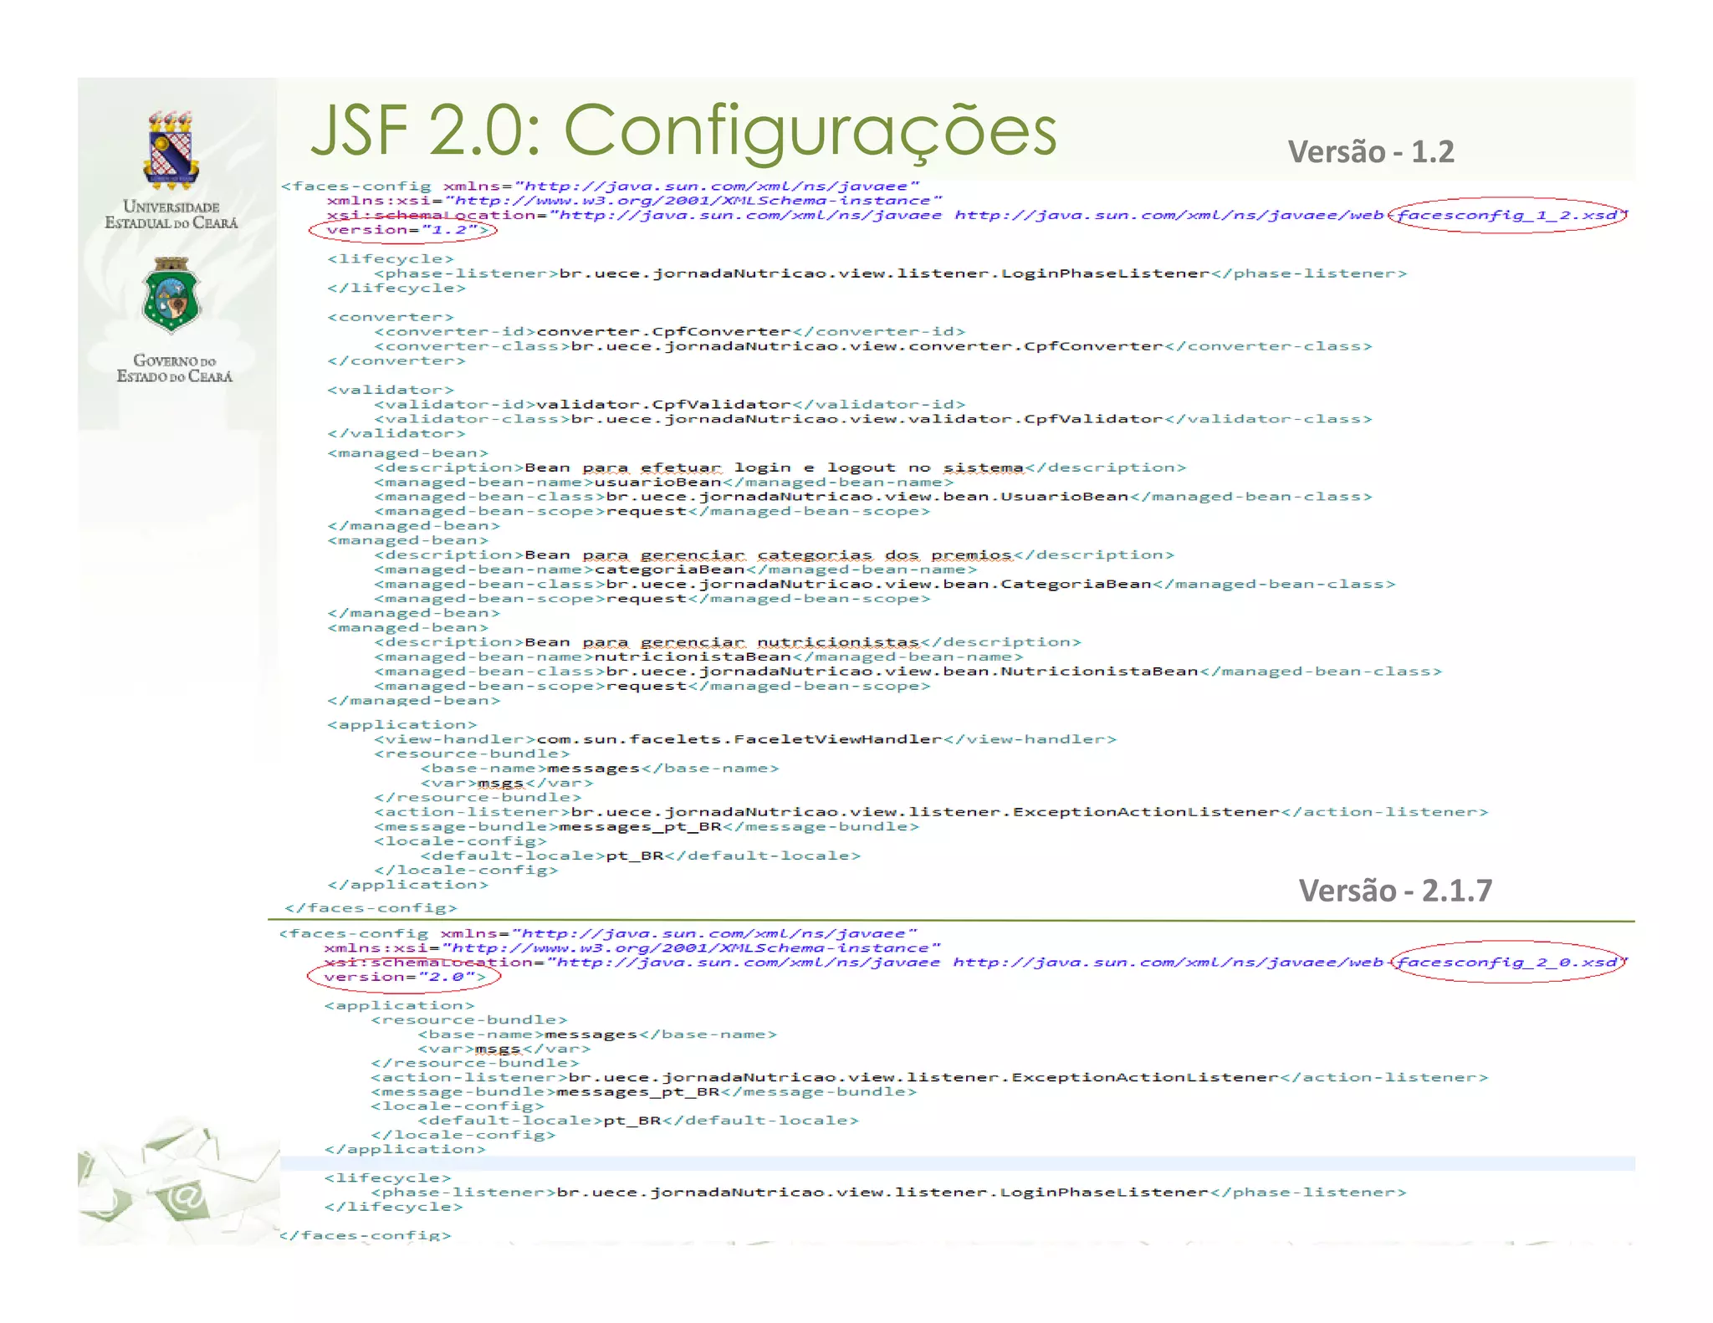This screenshot has width=1713, height=1323.
Task: Click description "Bean para efetuar login e logout"
Action: pyautogui.click(x=780, y=468)
